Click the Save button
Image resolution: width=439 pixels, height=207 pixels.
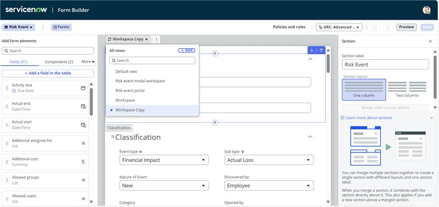click(427, 27)
